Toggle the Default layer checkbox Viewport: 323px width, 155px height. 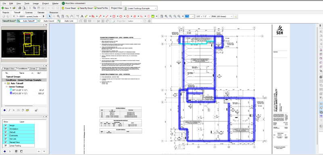click(6, 132)
